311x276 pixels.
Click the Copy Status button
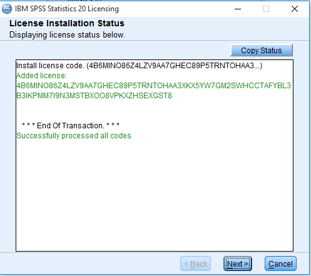(x=262, y=50)
